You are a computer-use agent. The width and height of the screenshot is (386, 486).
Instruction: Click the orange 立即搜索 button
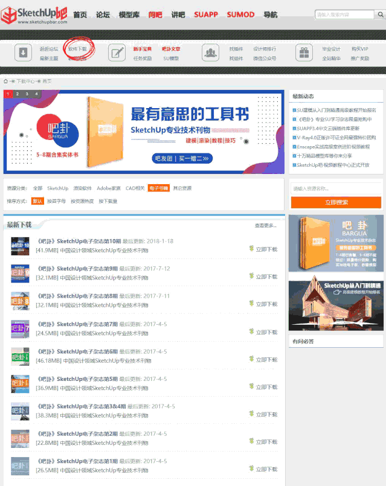coord(336,202)
